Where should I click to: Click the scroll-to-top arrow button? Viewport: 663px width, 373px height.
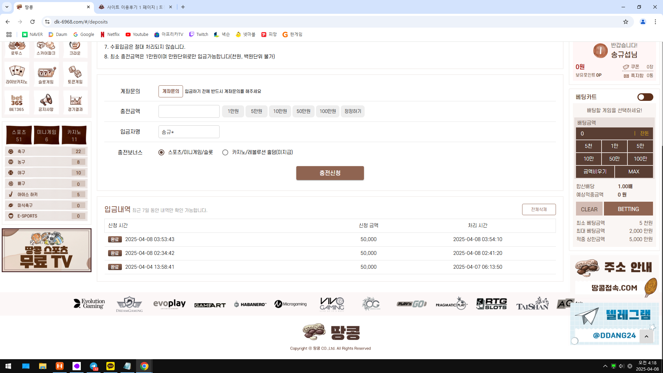coord(646,336)
